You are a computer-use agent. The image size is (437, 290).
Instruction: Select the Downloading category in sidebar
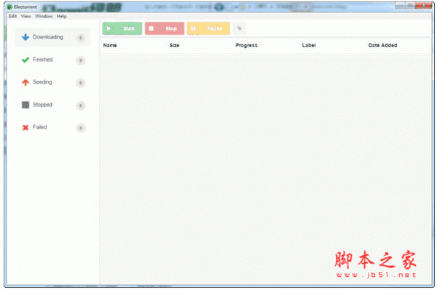(52, 37)
